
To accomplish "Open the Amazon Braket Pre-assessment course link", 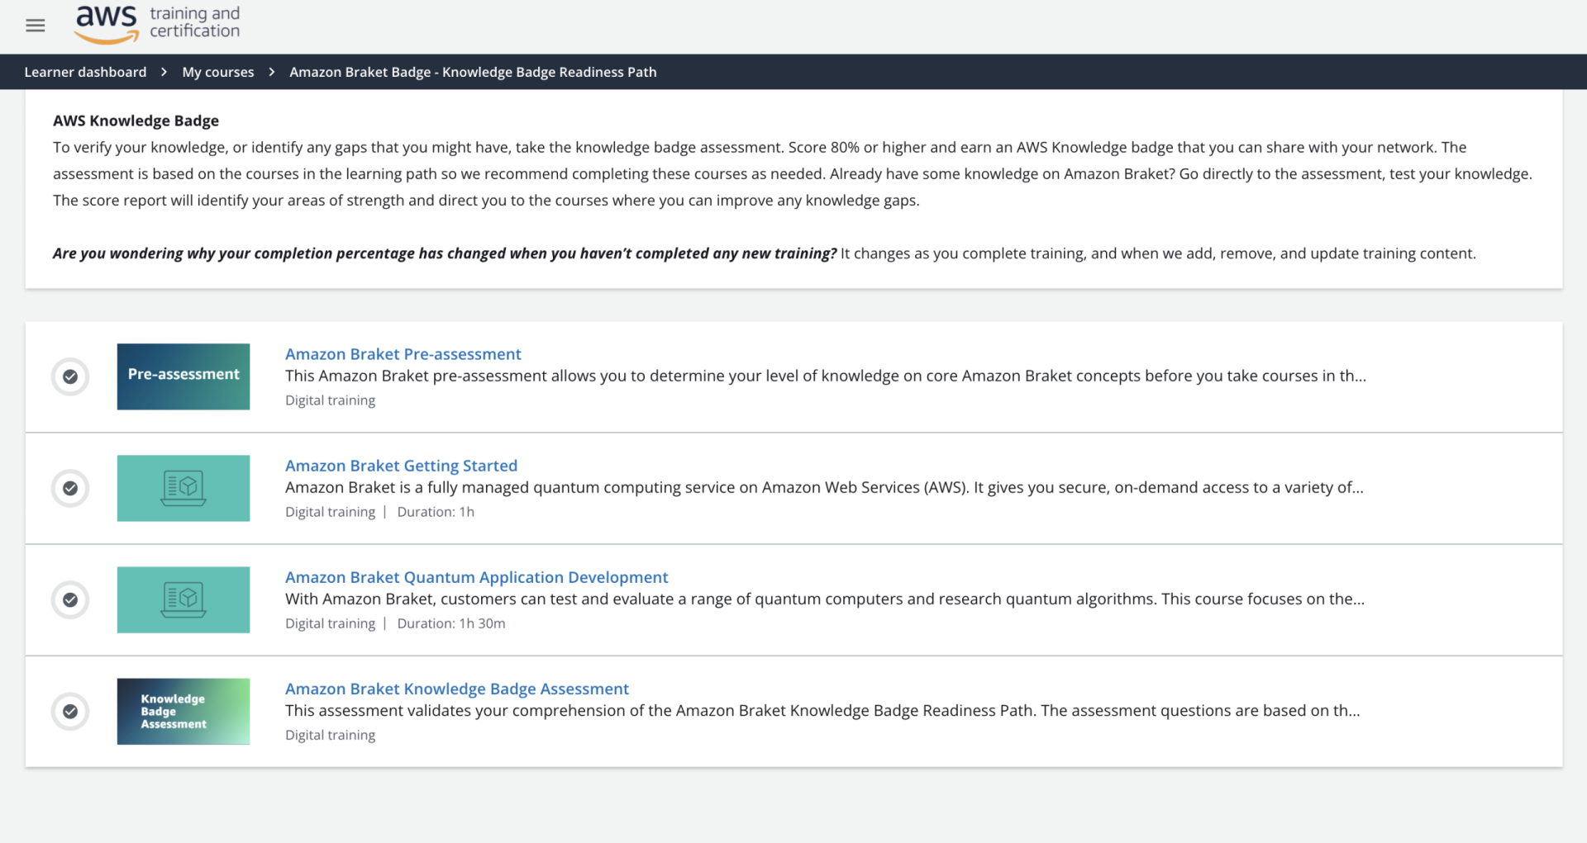I will pyautogui.click(x=403, y=353).
